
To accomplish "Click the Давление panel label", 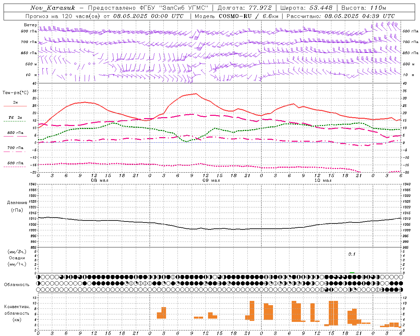I will pos(17,203).
